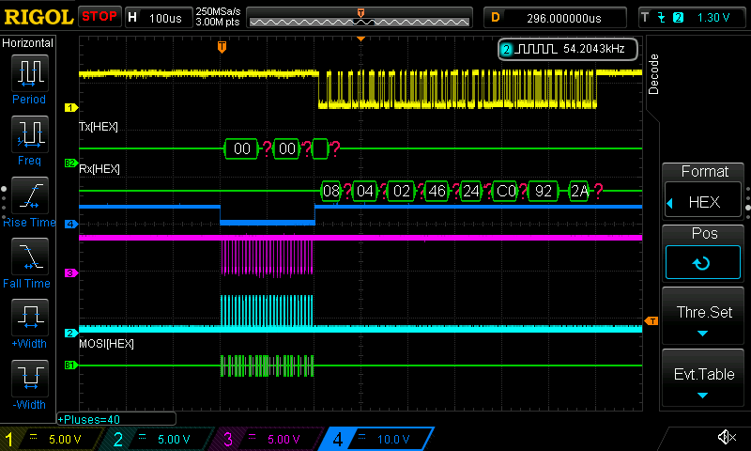Screen dimensions: 751x451
Task: Select the Decode side tab
Action: [654, 74]
